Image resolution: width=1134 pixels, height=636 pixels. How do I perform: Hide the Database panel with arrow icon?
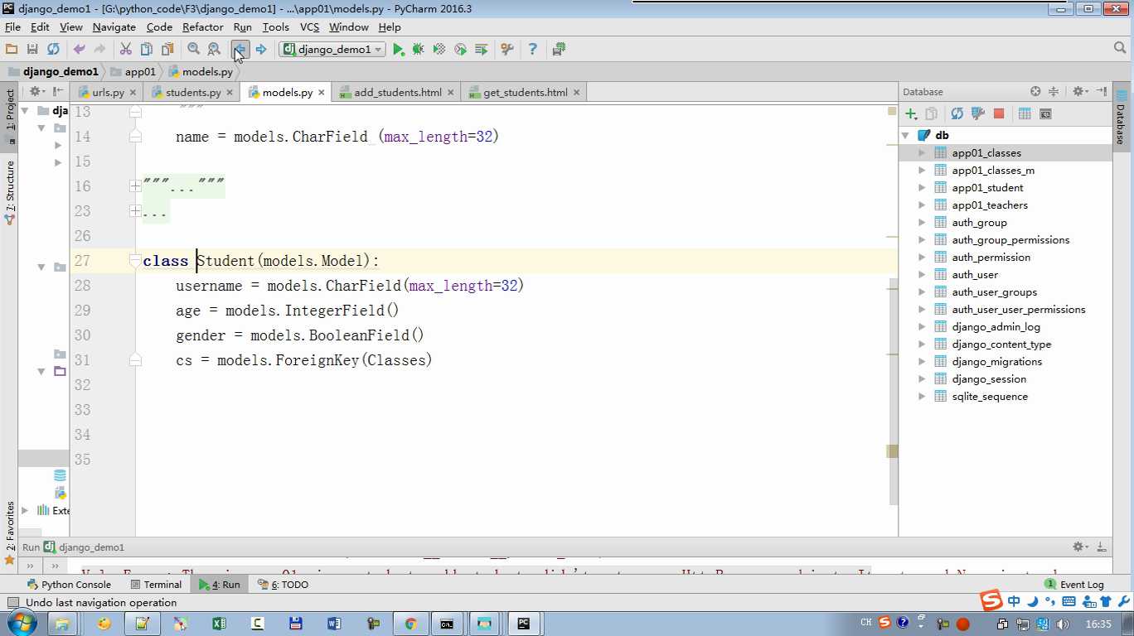tap(1101, 91)
